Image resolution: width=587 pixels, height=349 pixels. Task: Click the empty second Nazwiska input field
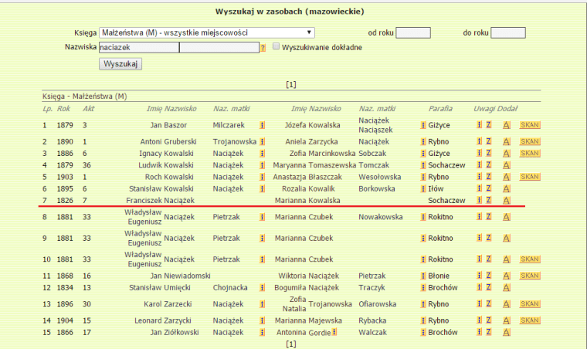[x=219, y=48]
